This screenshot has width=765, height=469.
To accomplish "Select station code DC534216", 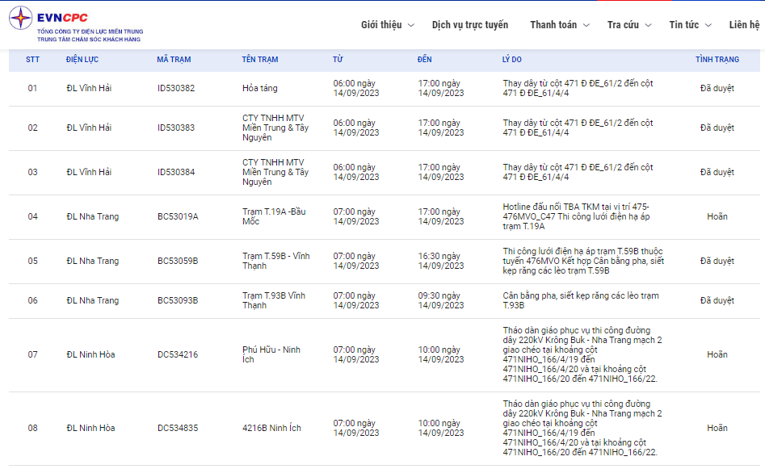I will coord(178,354).
